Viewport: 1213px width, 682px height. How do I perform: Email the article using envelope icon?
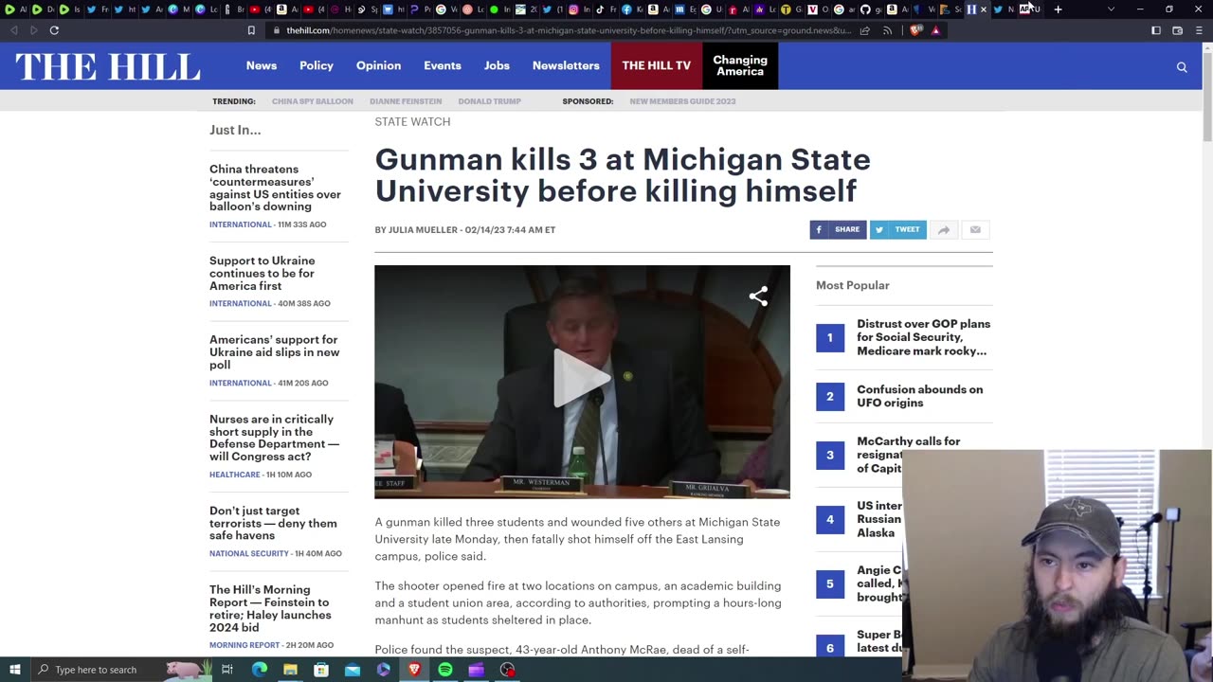point(975,229)
